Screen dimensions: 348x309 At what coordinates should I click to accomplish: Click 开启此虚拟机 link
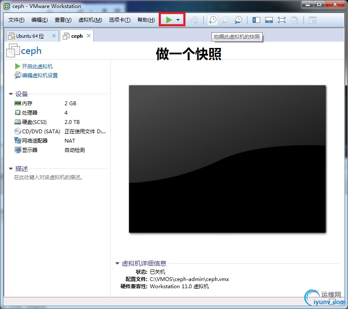(37, 66)
